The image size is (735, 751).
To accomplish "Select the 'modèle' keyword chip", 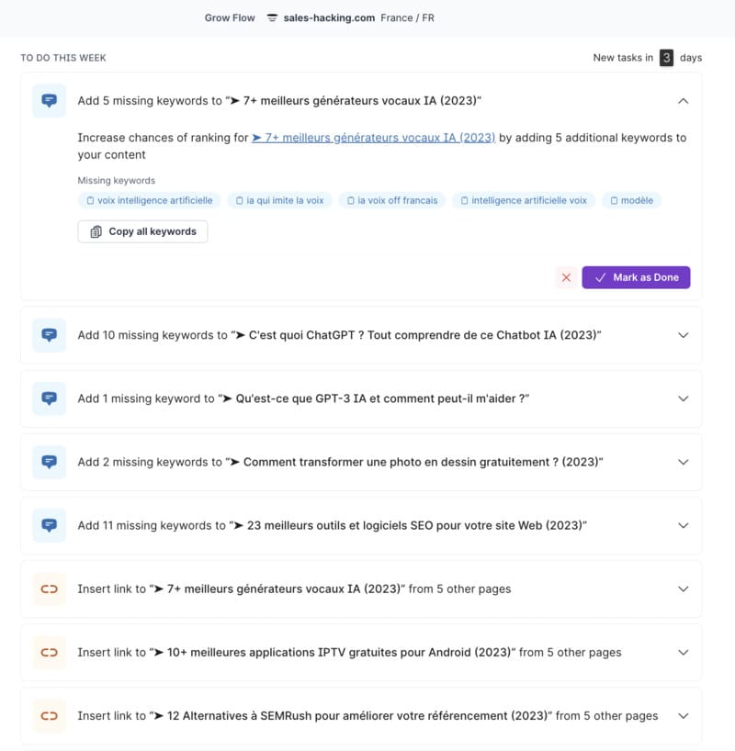I will pyautogui.click(x=632, y=200).
